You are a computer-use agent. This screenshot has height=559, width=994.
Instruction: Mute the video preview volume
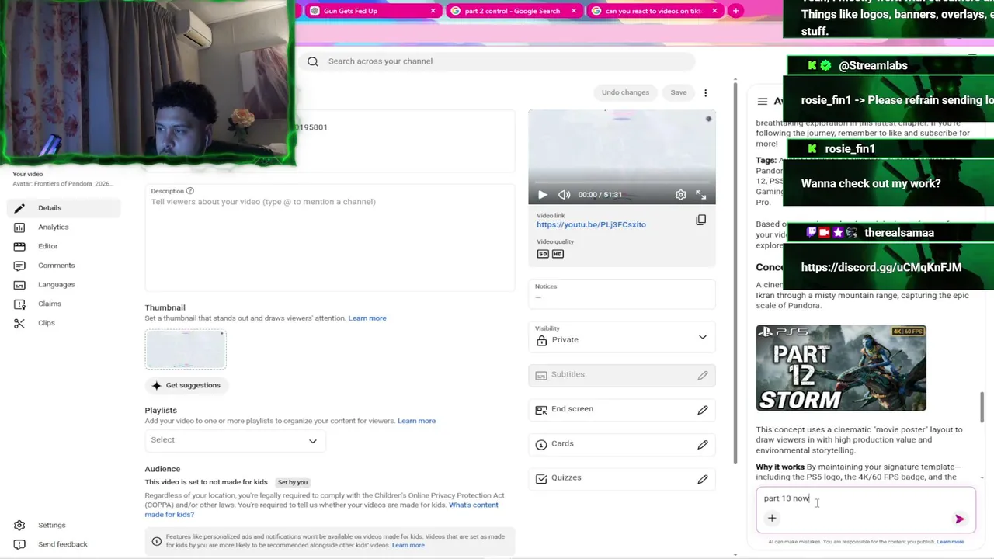click(x=565, y=195)
